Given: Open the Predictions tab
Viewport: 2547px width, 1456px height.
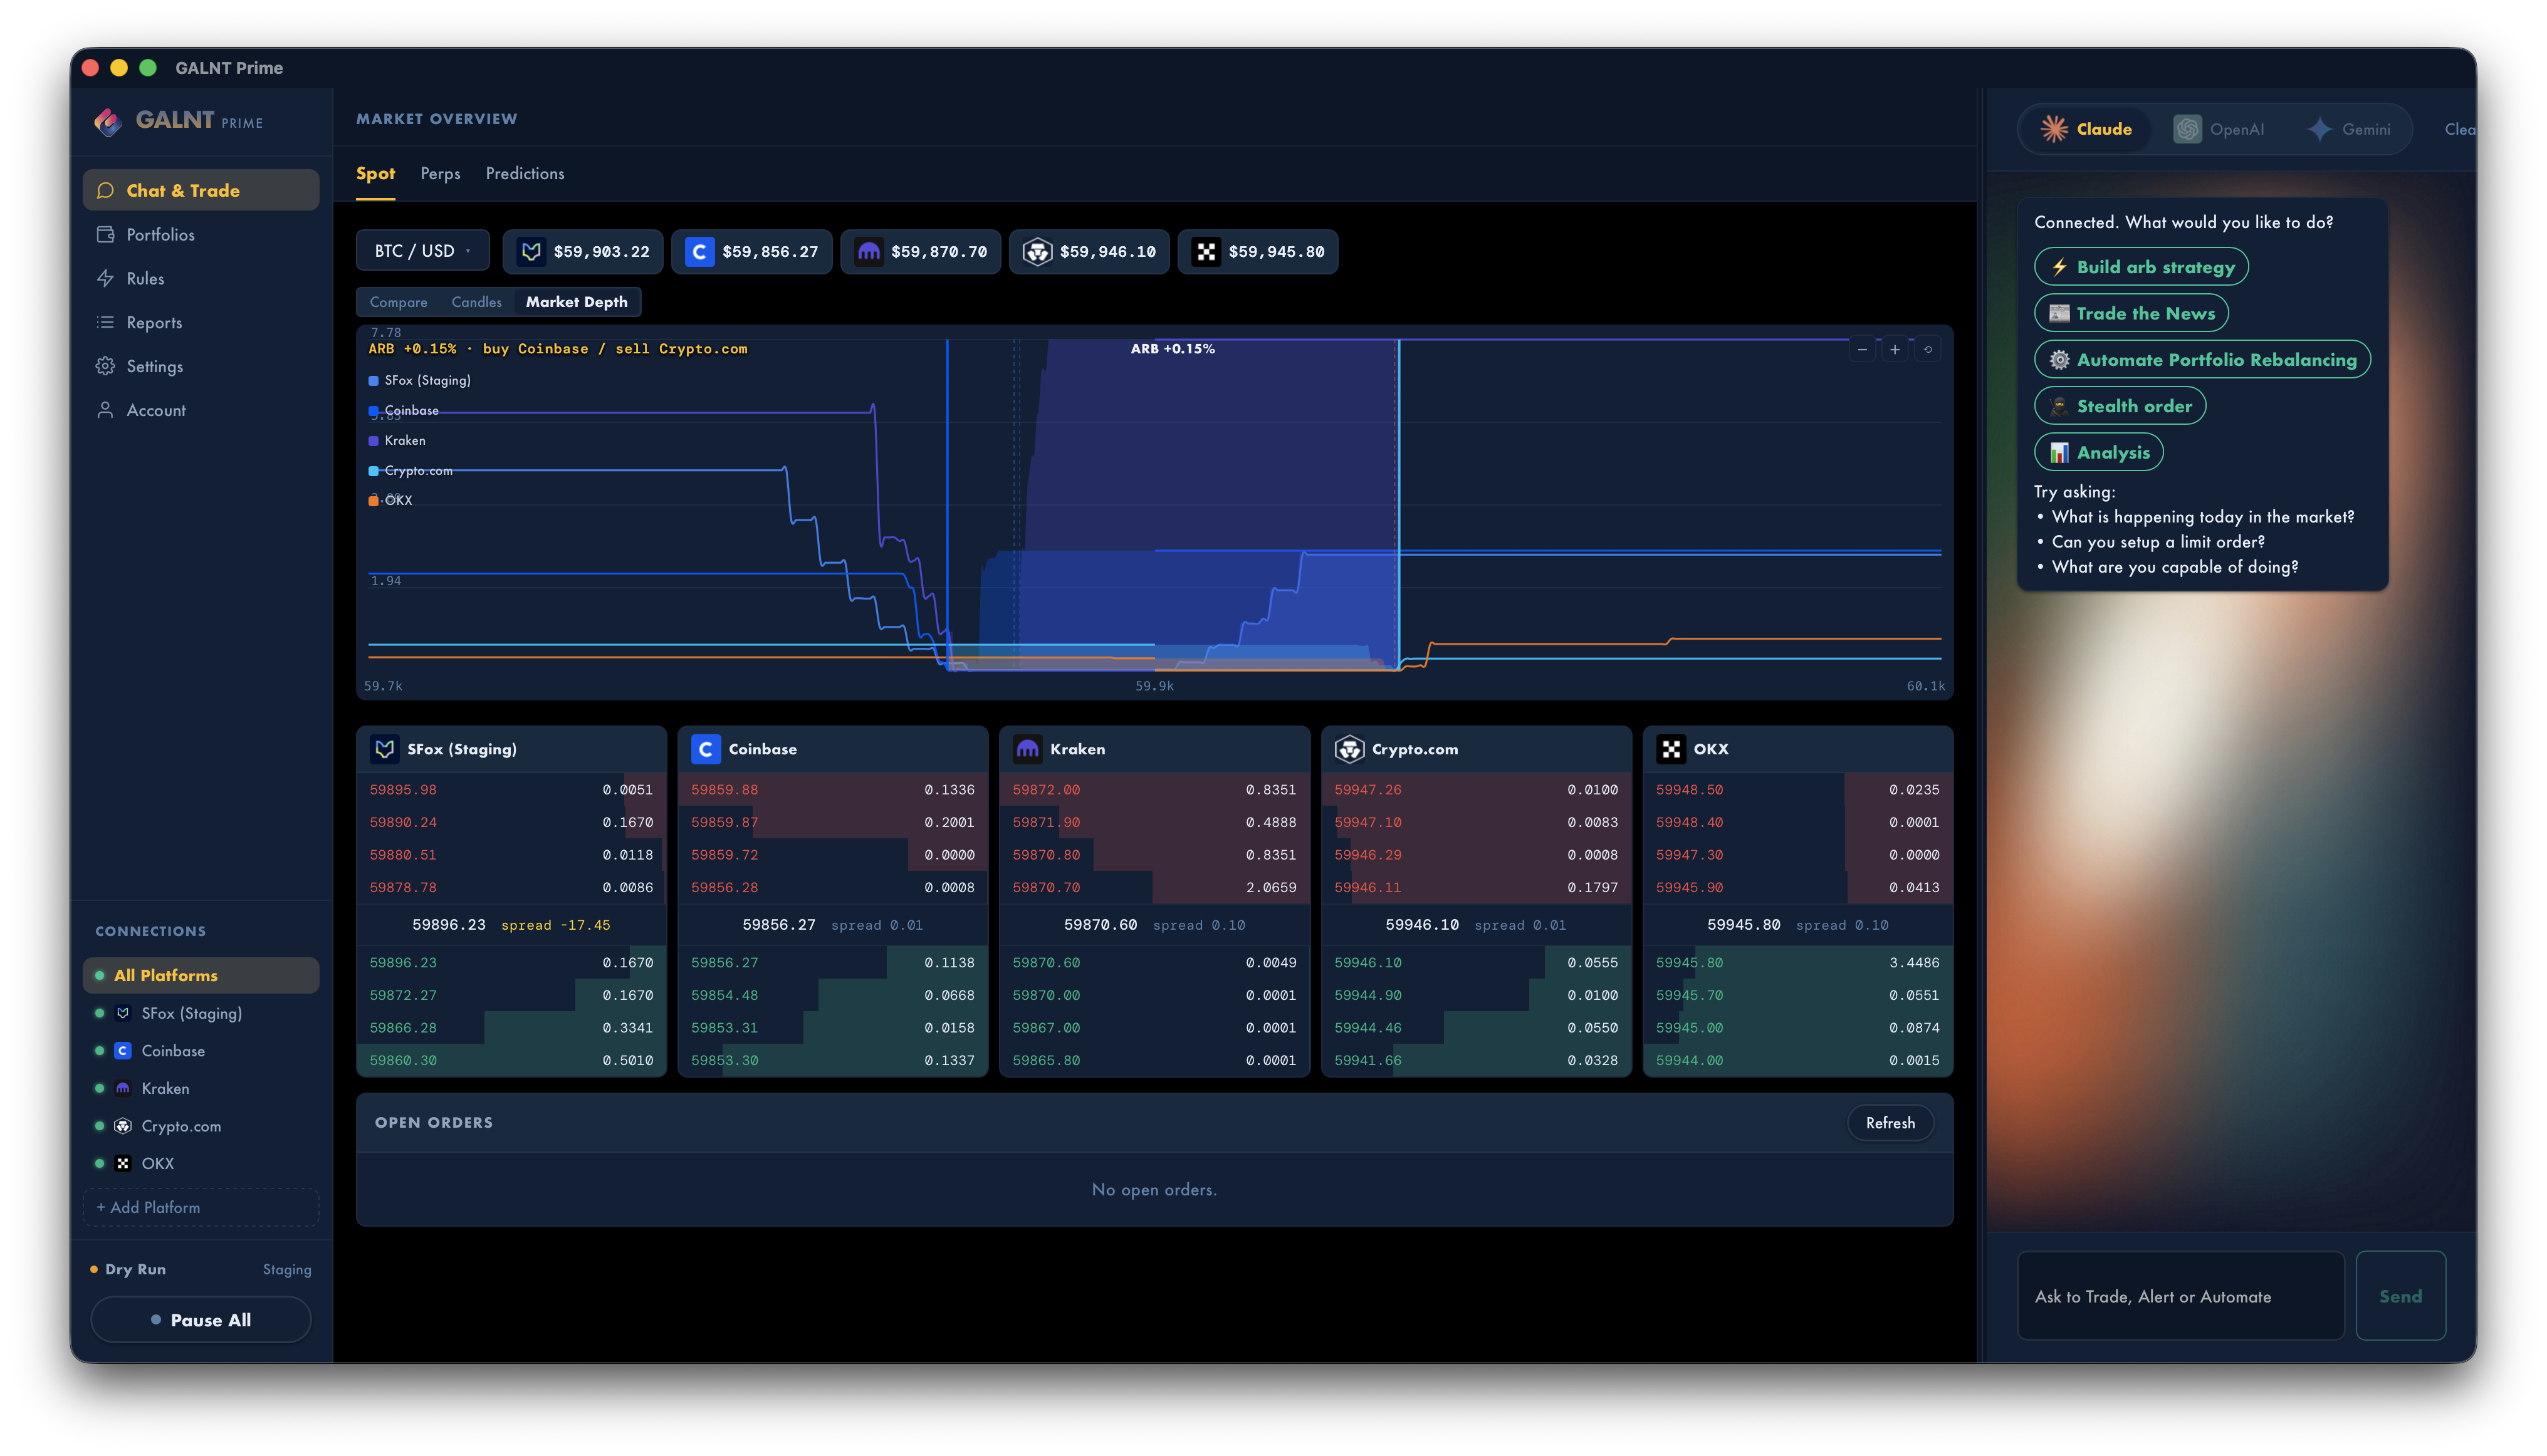Looking at the screenshot, I should [525, 174].
